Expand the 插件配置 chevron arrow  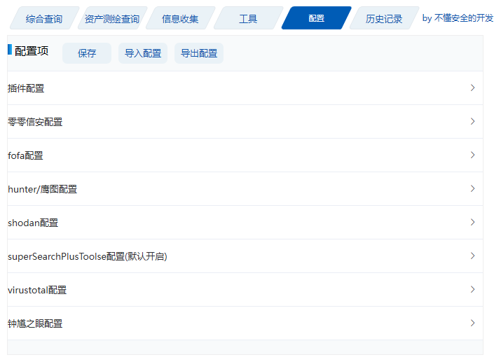tap(473, 88)
